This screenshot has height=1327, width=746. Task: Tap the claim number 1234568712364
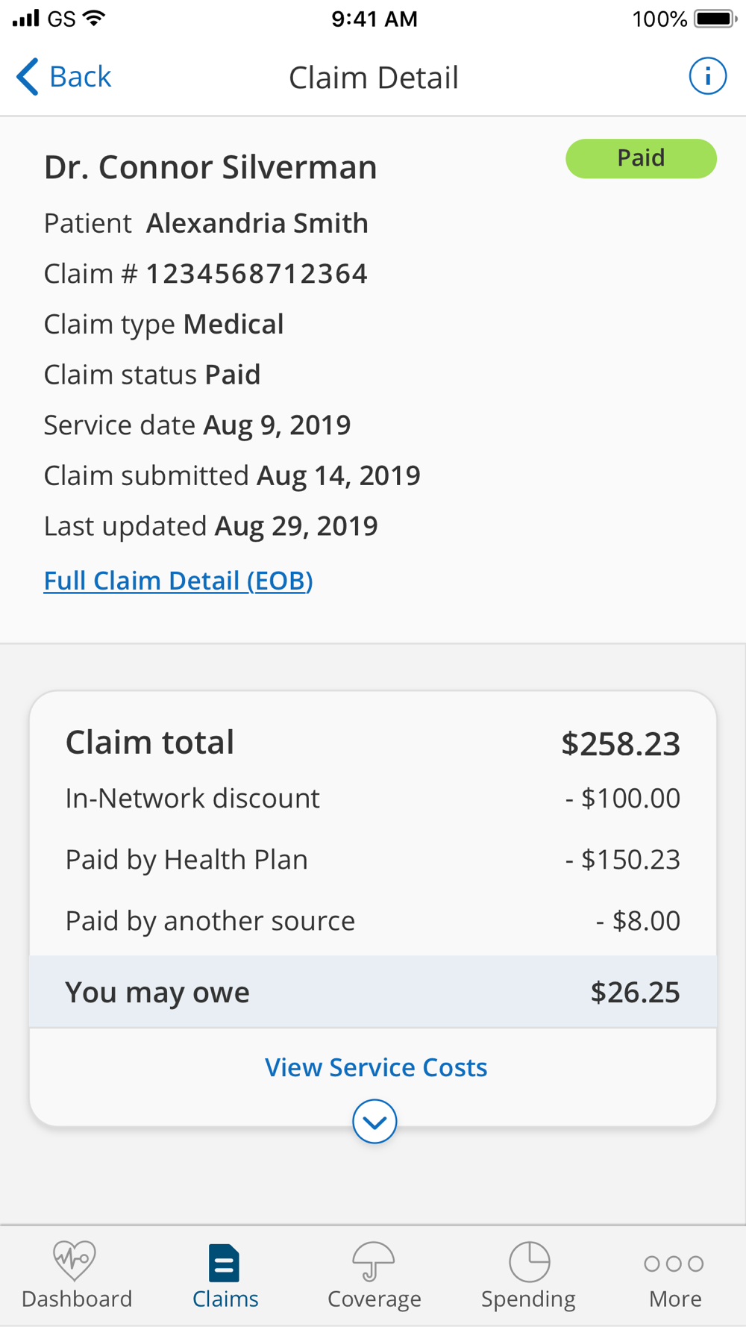pos(257,274)
